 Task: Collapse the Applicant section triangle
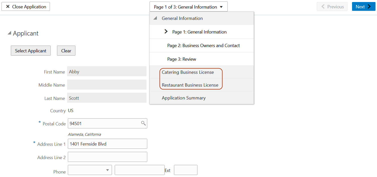click(9, 33)
